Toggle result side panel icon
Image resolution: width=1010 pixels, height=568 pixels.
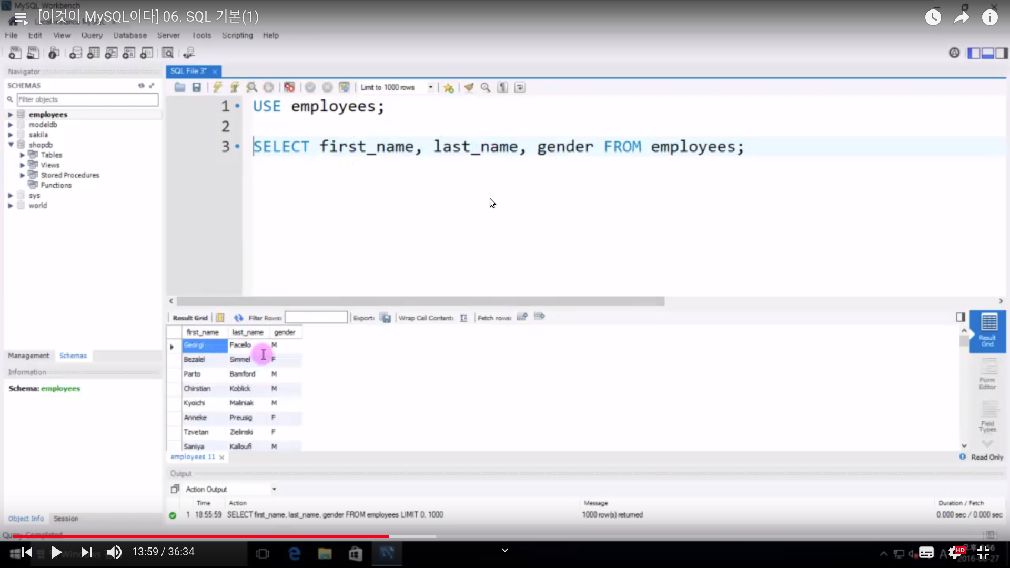click(x=961, y=317)
